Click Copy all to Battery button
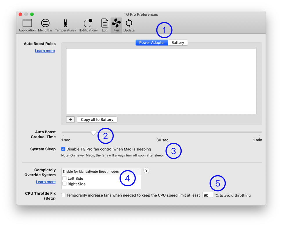Image resolution: width=282 pixels, height=227 pixels. click(97, 120)
